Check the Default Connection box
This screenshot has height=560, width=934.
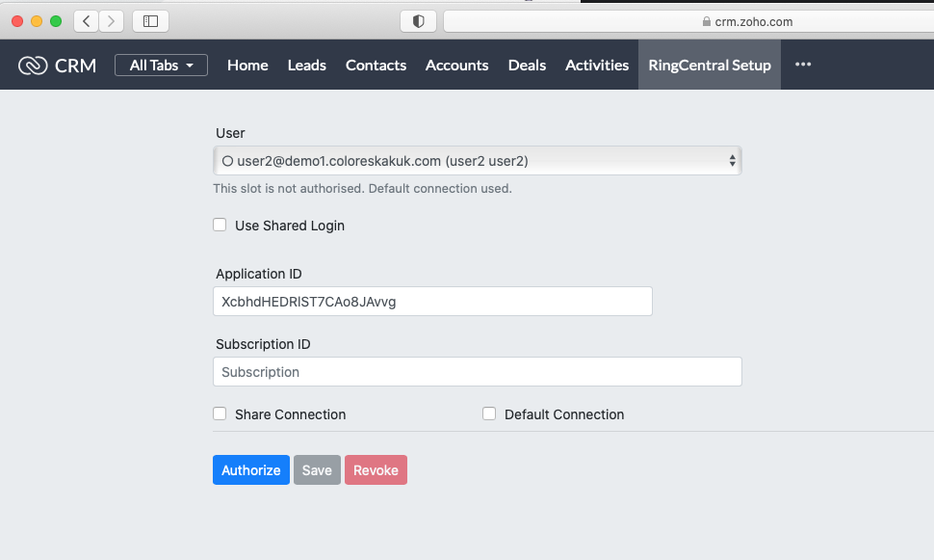click(x=489, y=413)
